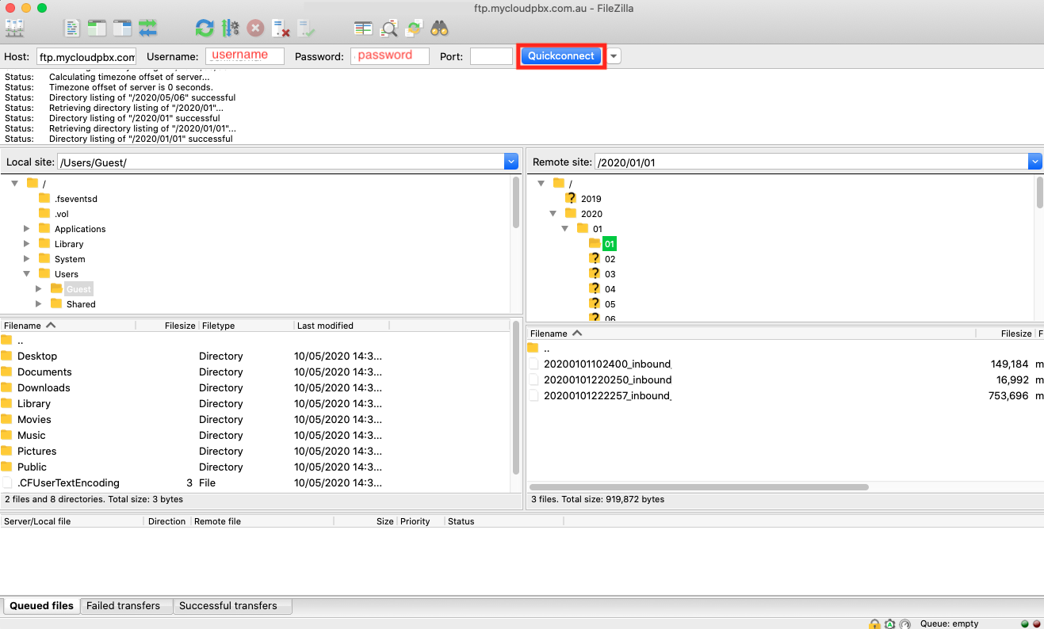Toggle directory comparison icon
The width and height of the screenshot is (1044, 629).
(x=388, y=29)
